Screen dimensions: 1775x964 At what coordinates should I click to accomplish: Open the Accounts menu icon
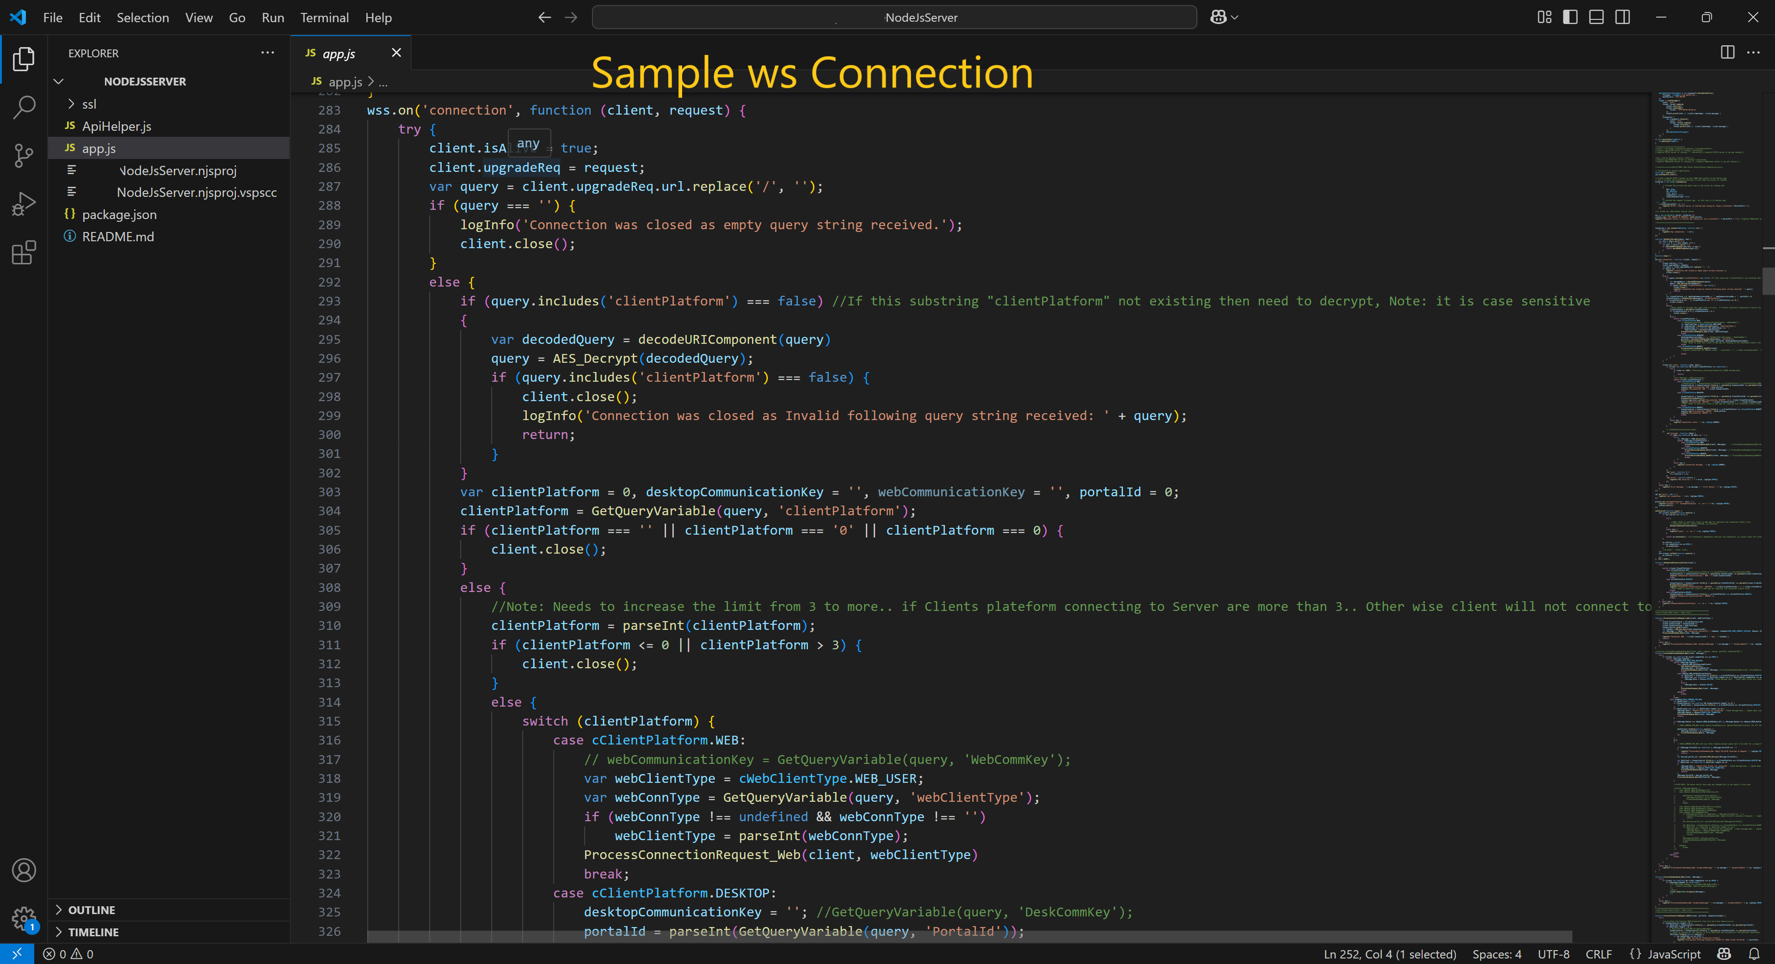(24, 870)
